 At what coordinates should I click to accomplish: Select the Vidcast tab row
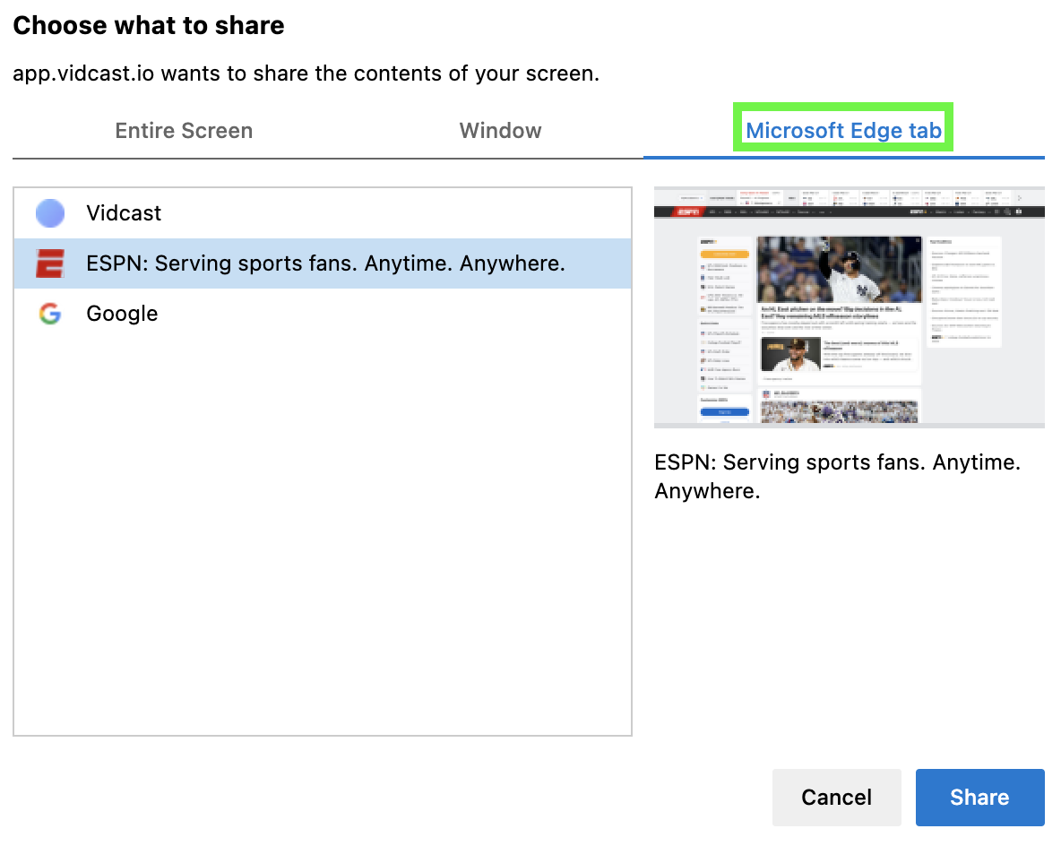(x=322, y=213)
